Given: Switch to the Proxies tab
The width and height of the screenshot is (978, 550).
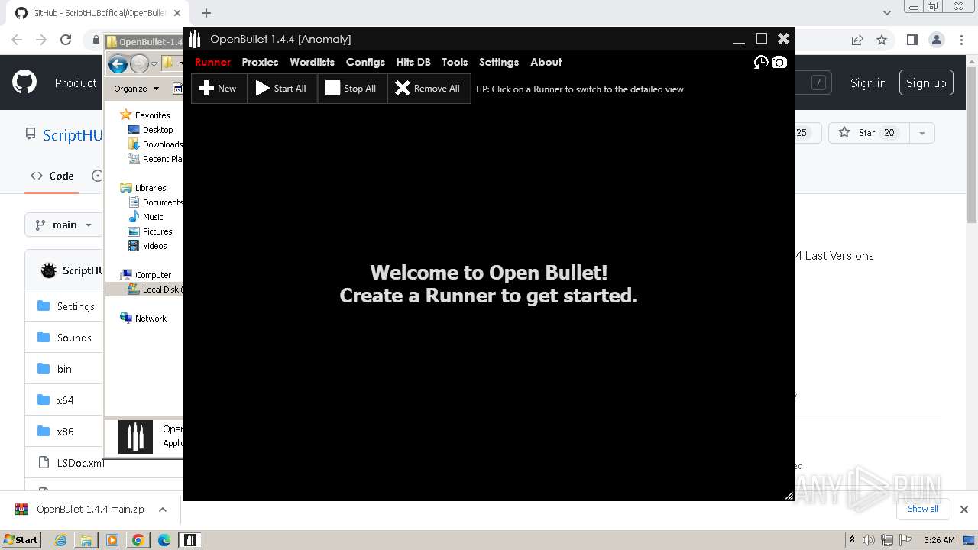Looking at the screenshot, I should 260,62.
